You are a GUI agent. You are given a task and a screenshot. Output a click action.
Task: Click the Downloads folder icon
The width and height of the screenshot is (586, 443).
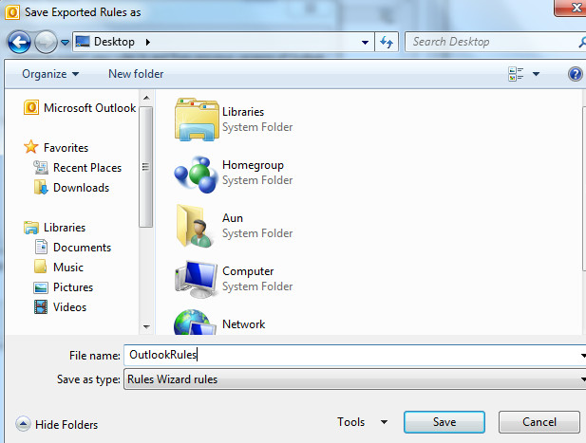tap(41, 187)
